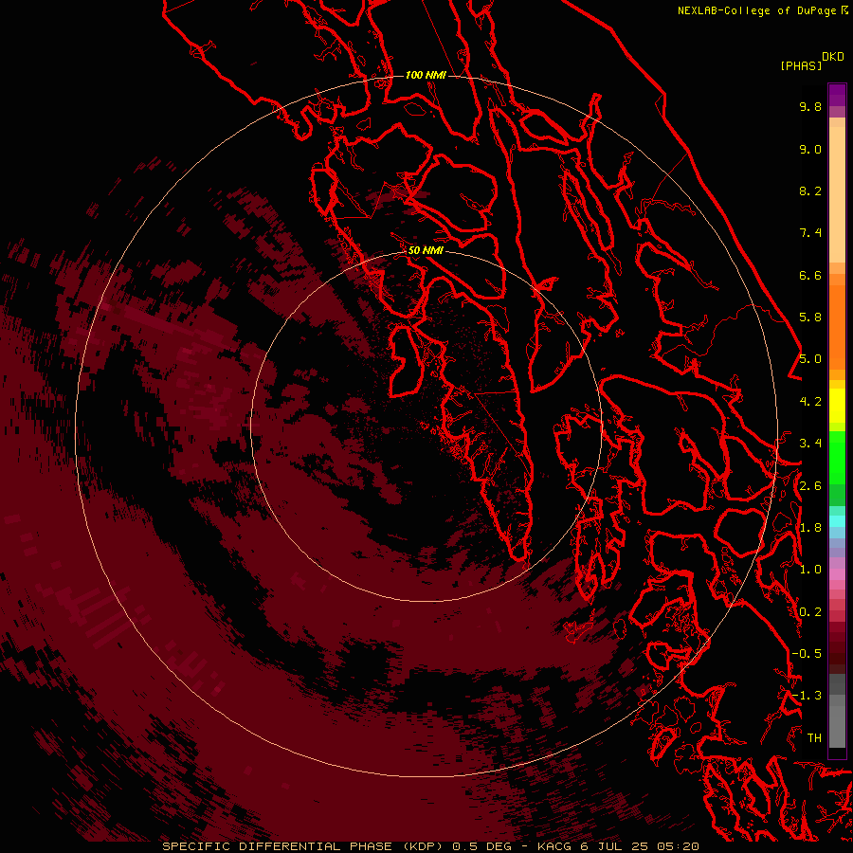Click the [PHAS] legend header

801,65
